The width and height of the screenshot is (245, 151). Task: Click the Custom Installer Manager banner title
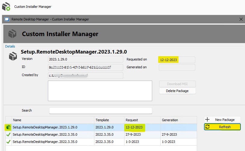pyautogui.click(x=60, y=34)
